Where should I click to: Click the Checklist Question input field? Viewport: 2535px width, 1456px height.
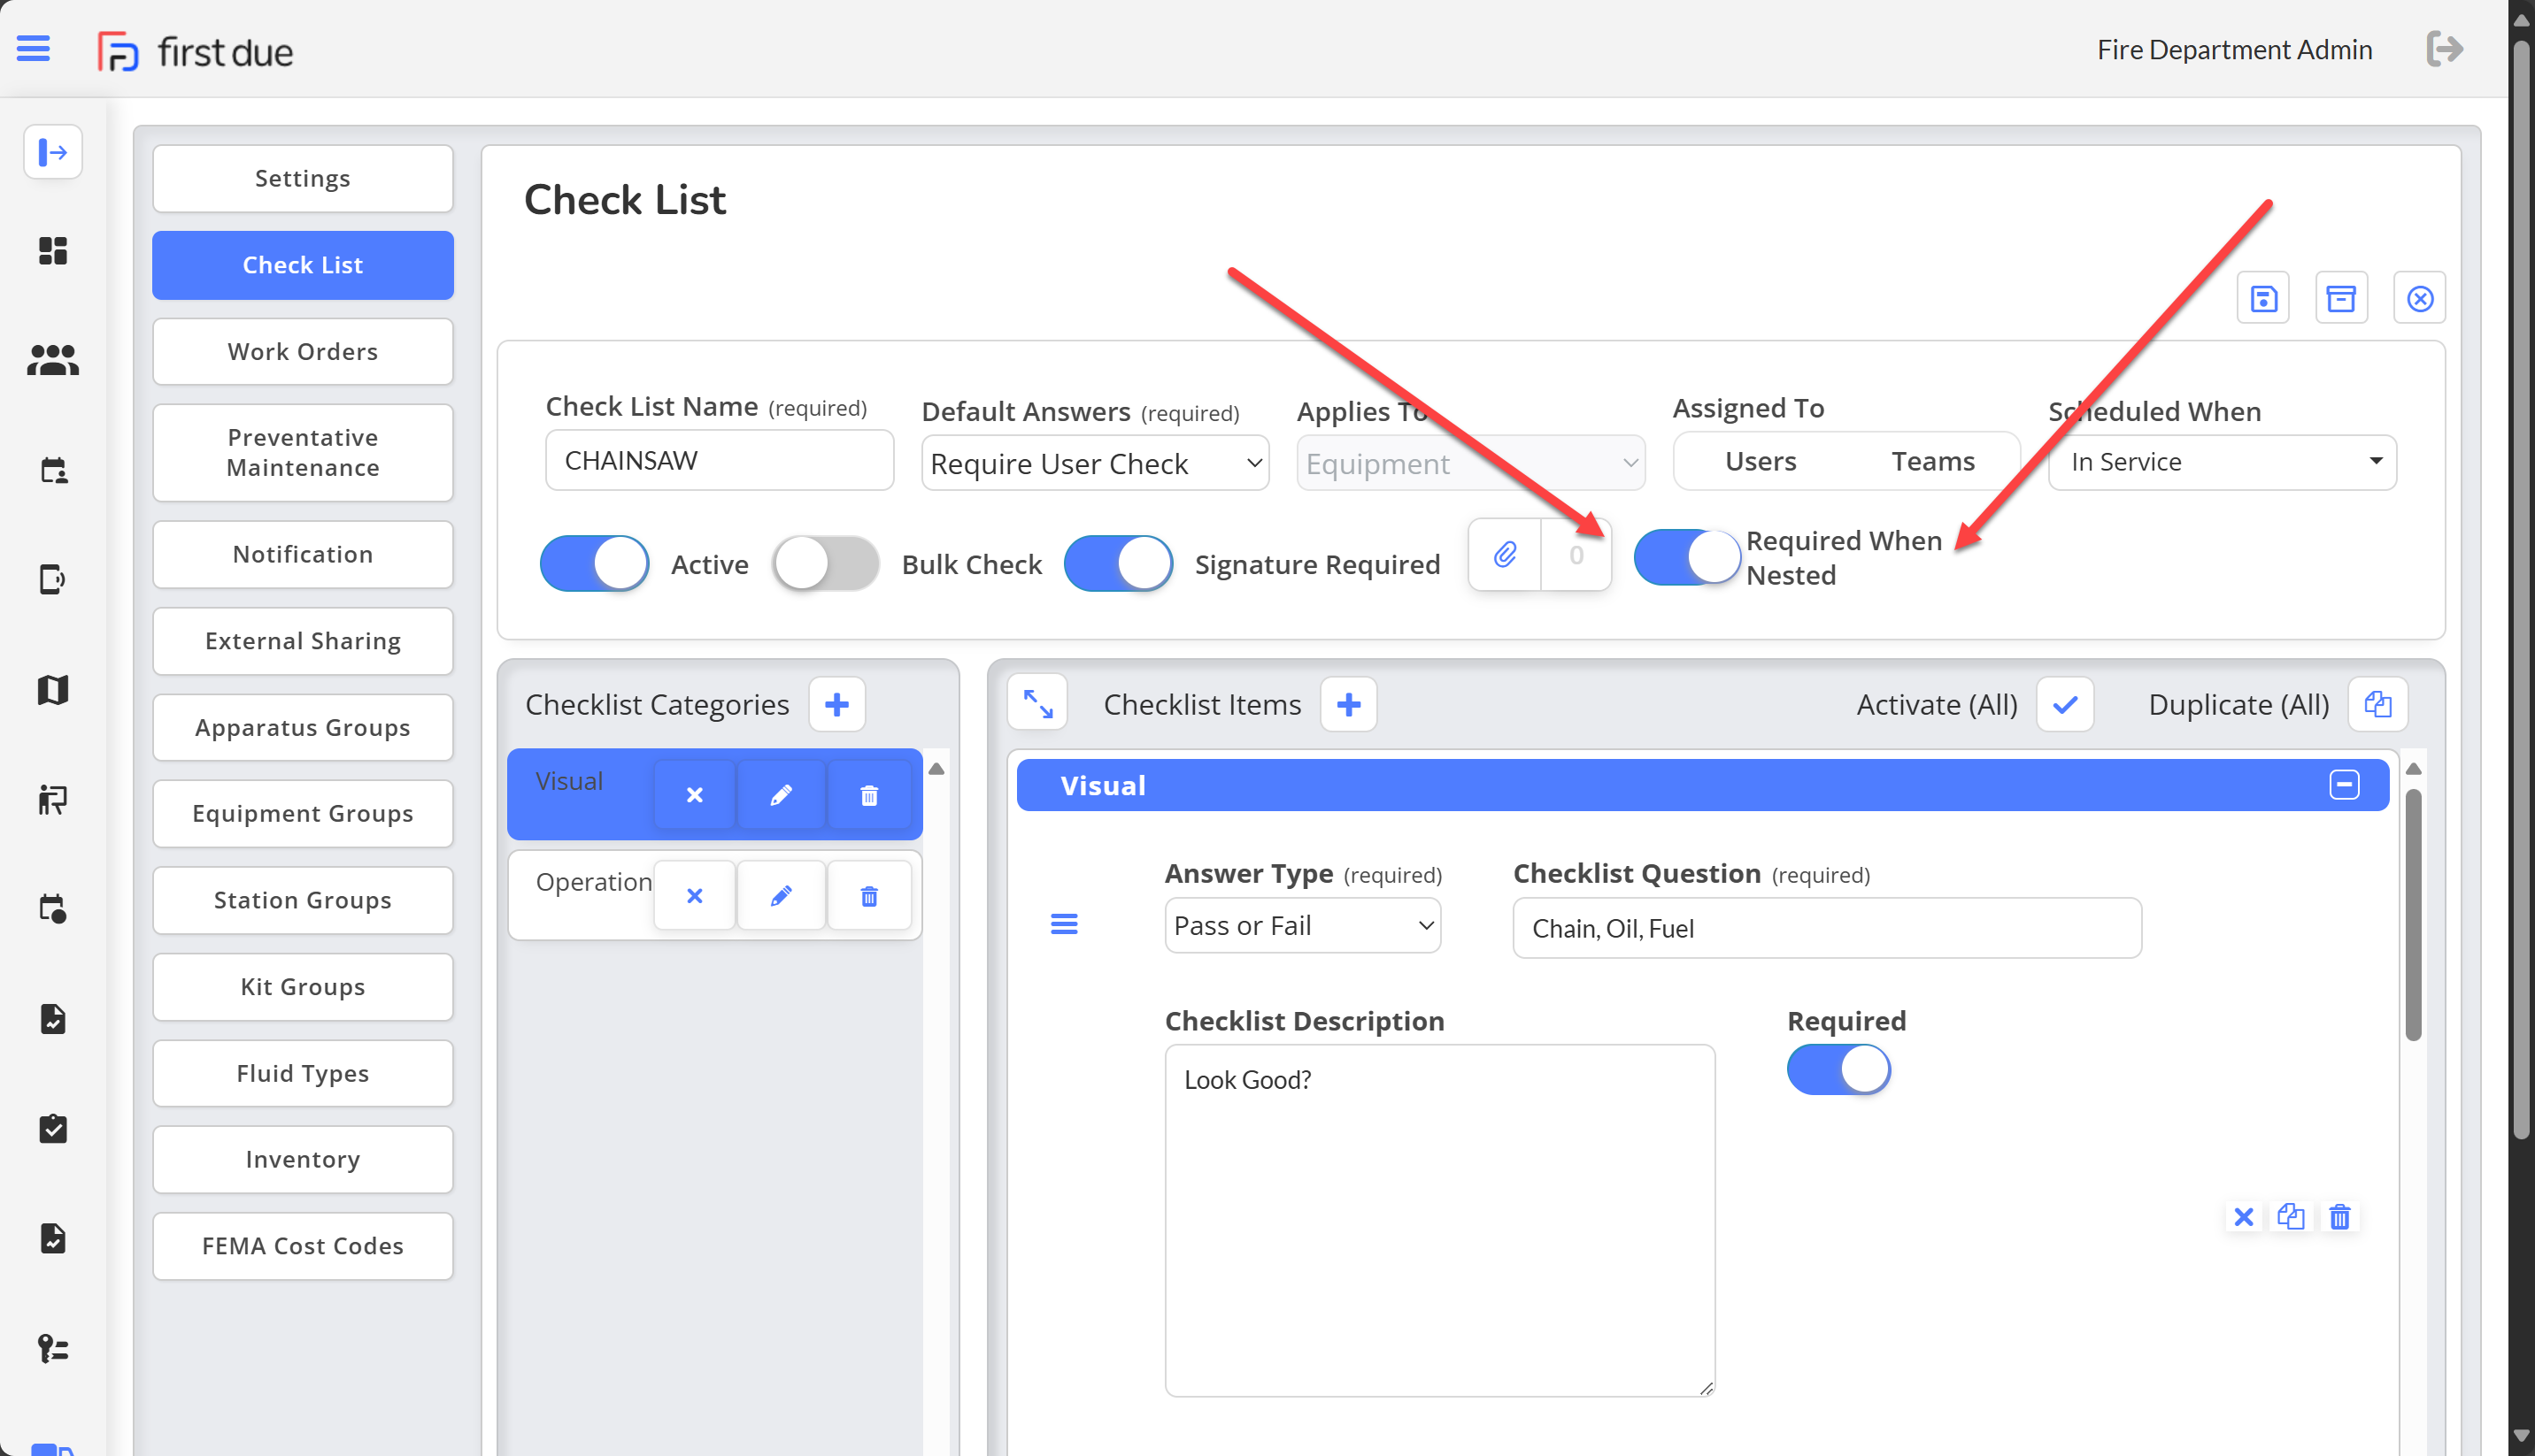(1826, 928)
